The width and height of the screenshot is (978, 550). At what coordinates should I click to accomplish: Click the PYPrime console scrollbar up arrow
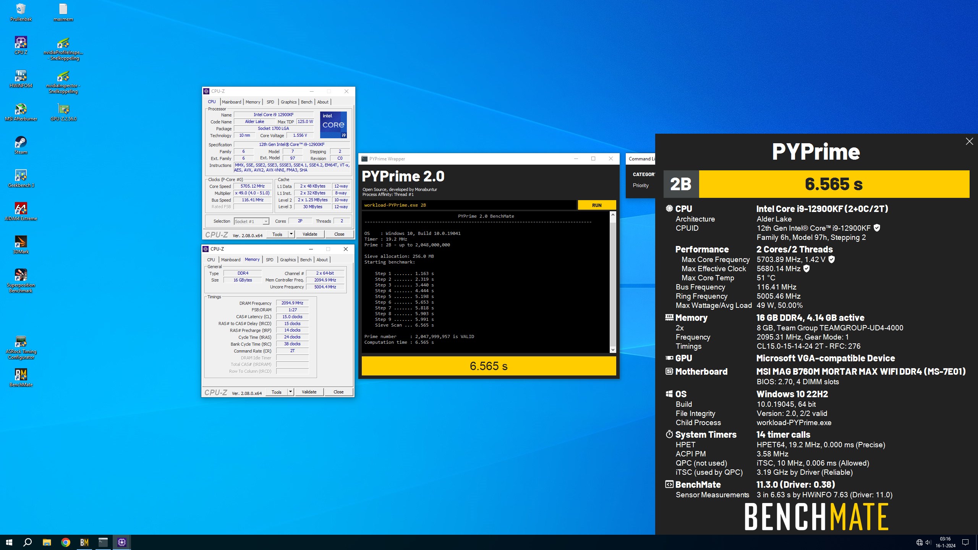pos(613,215)
